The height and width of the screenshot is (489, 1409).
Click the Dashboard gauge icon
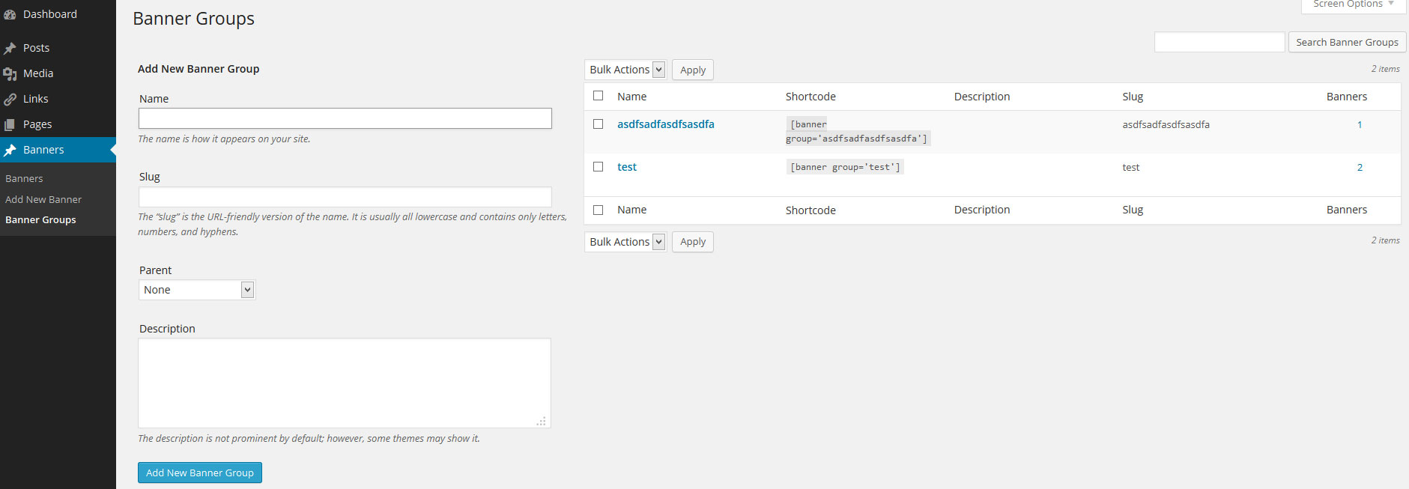tap(10, 15)
